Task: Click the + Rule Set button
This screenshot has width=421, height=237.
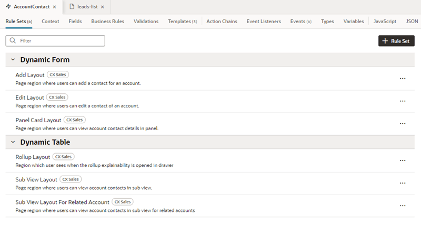Action: tap(396, 41)
